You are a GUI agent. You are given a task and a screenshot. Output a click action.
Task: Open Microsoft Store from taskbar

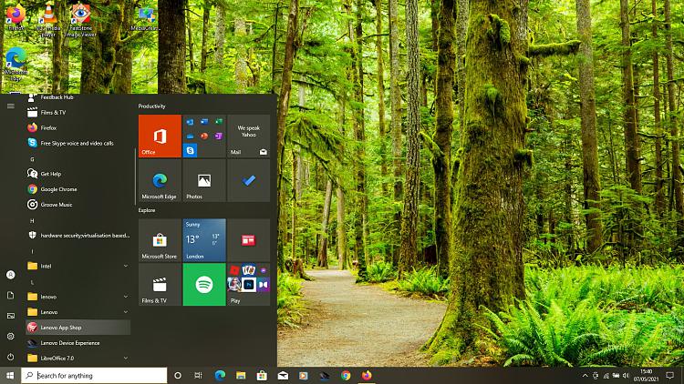[262, 375]
